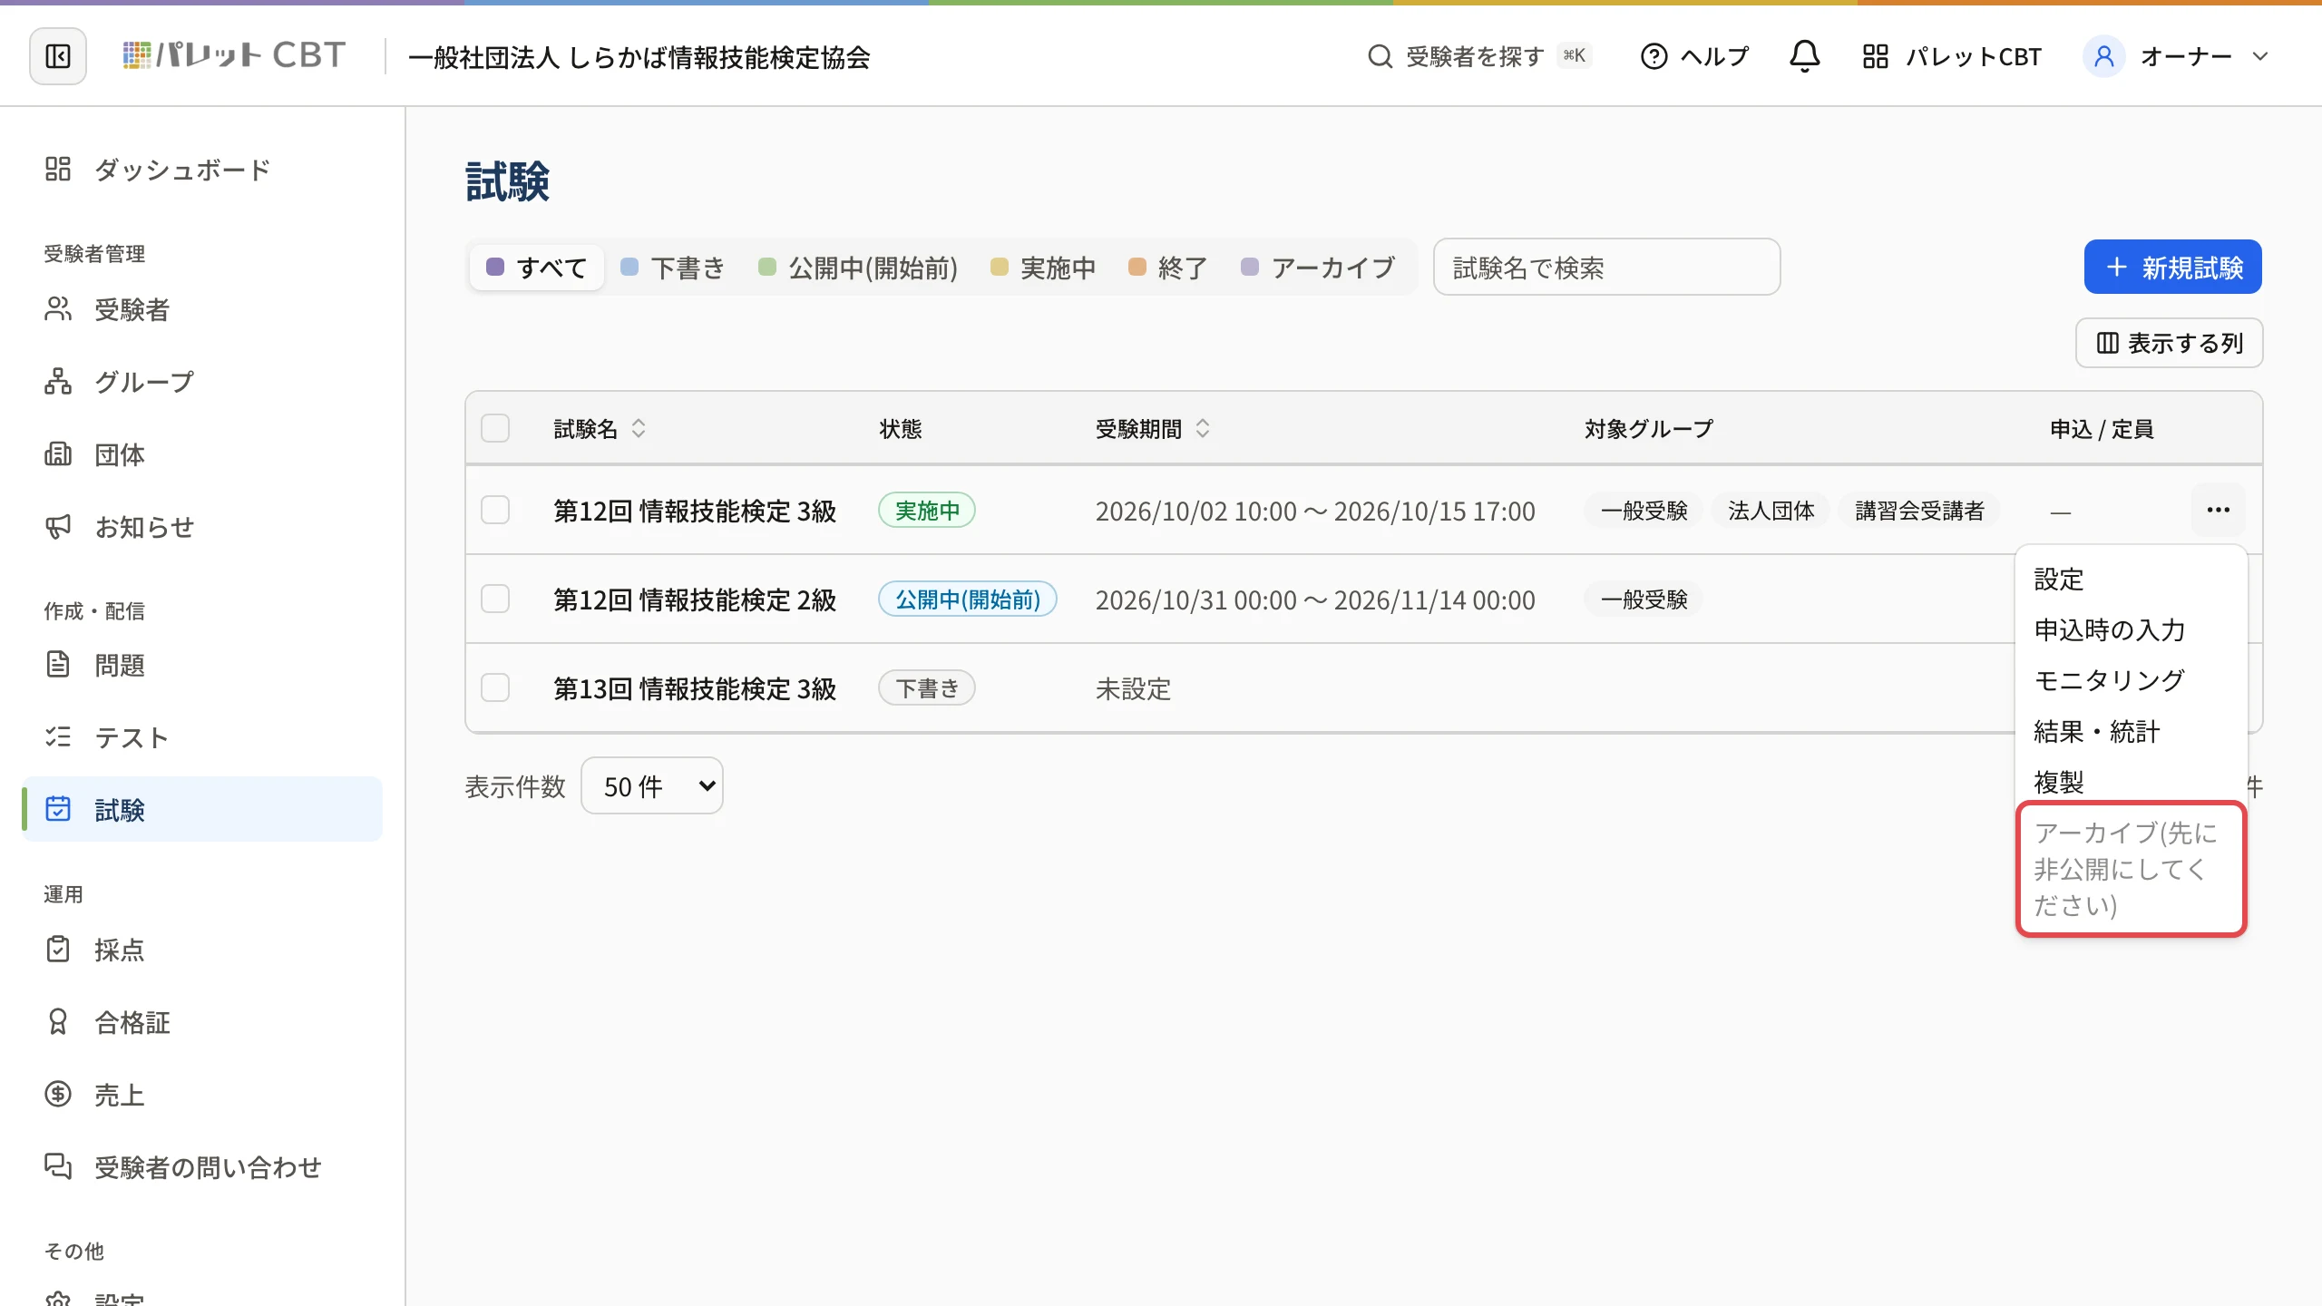Open the 表示件数 50 件 dropdown

(652, 785)
